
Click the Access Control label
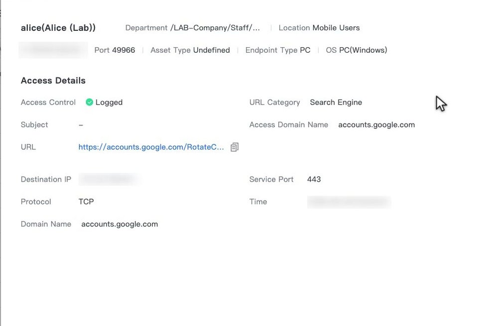pyautogui.click(x=48, y=103)
